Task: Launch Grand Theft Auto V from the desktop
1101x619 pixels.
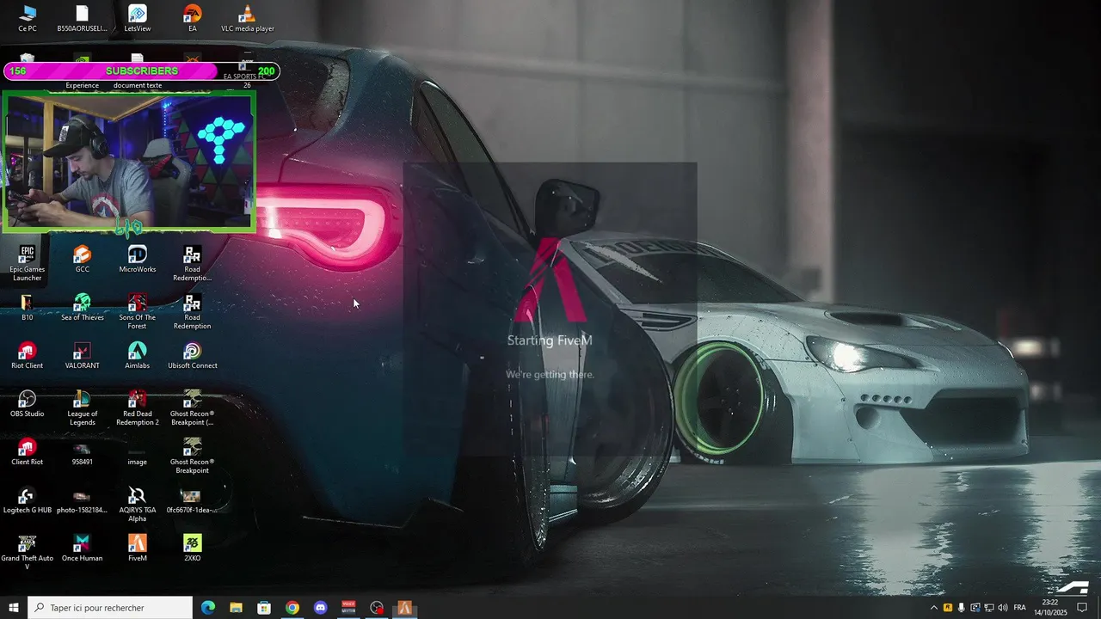Action: tap(28, 552)
